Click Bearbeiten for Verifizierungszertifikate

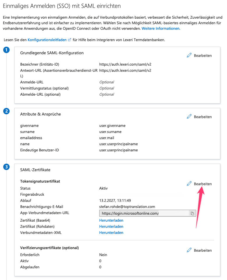point(203,250)
